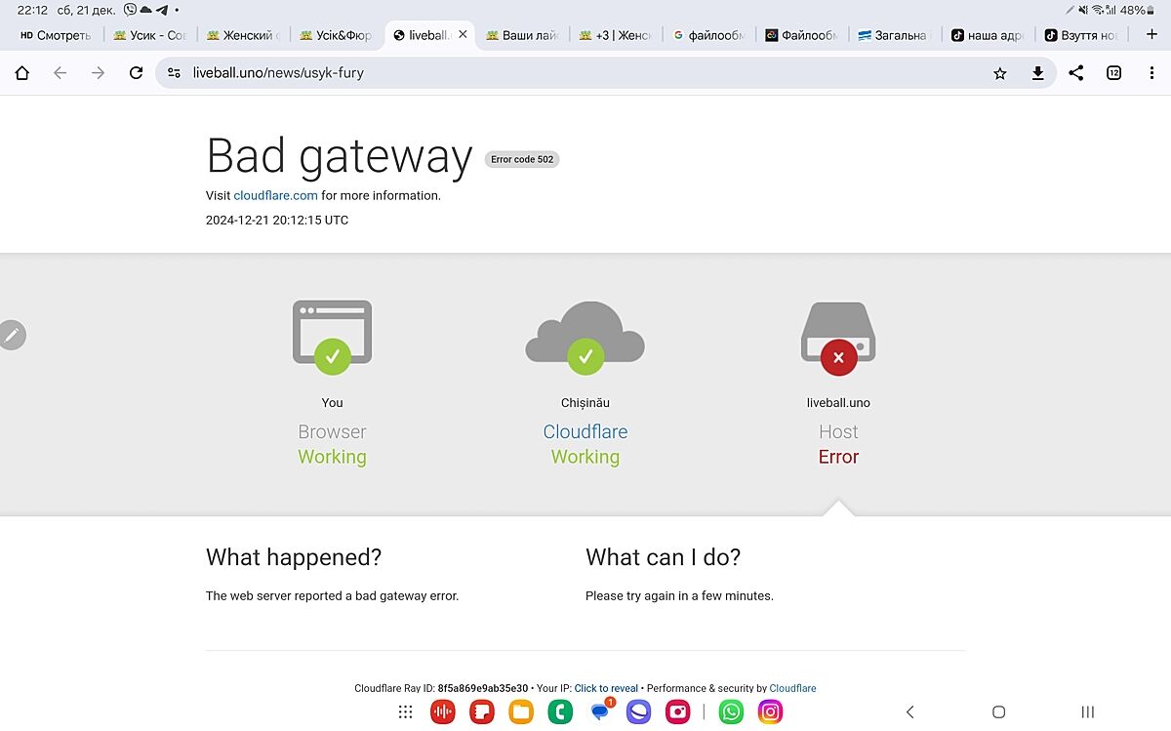Tap the floating pencil edit handle

[12, 335]
